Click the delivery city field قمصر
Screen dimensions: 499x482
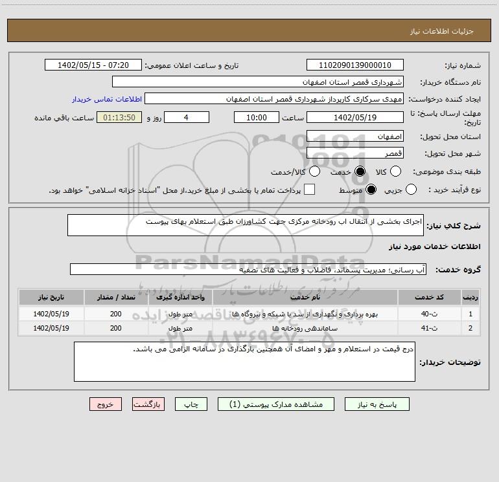pos(355,153)
